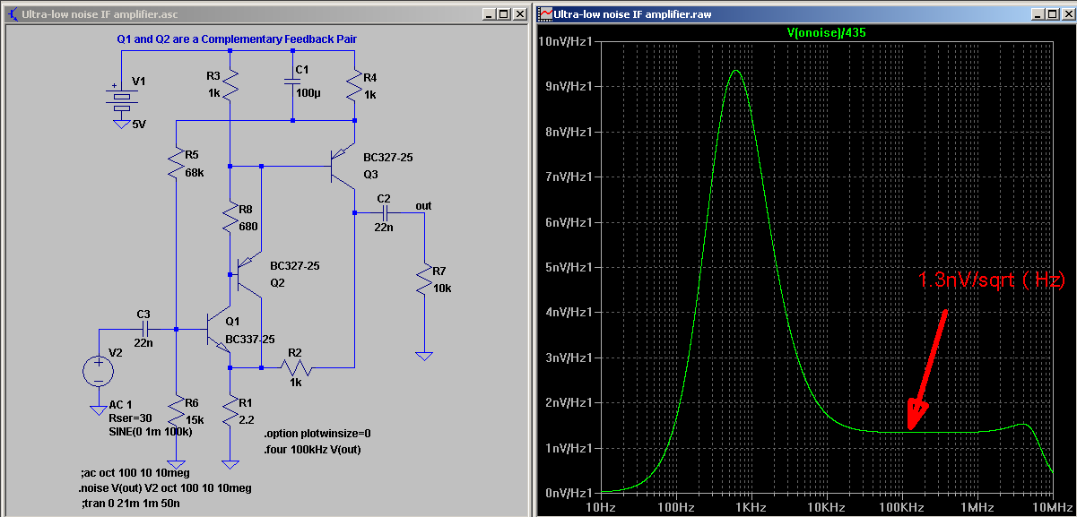Select the V1 battery symbol

tap(120, 101)
